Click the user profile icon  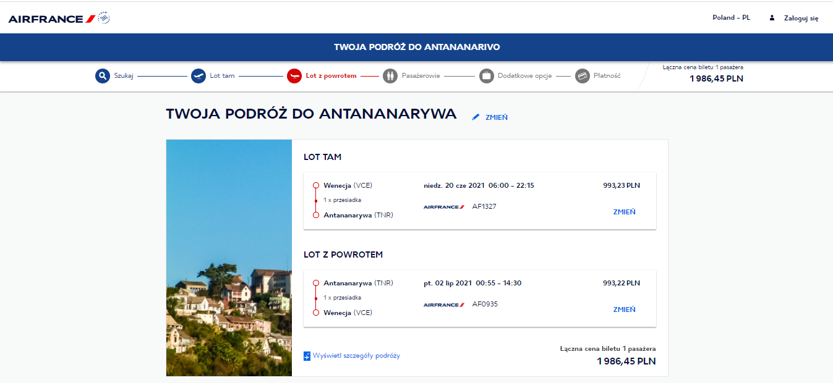click(x=772, y=18)
